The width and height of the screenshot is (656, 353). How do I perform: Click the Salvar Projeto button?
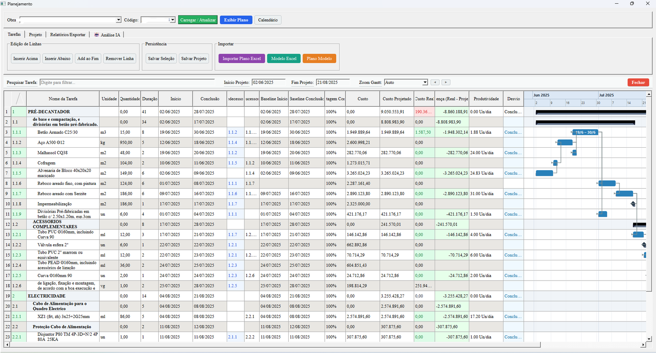click(x=194, y=58)
